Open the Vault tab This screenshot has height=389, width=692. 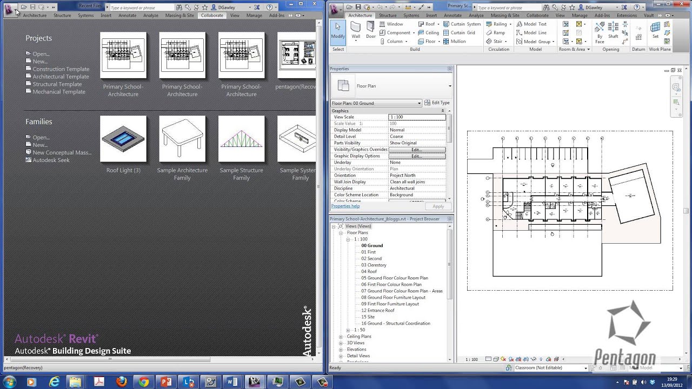pos(649,15)
